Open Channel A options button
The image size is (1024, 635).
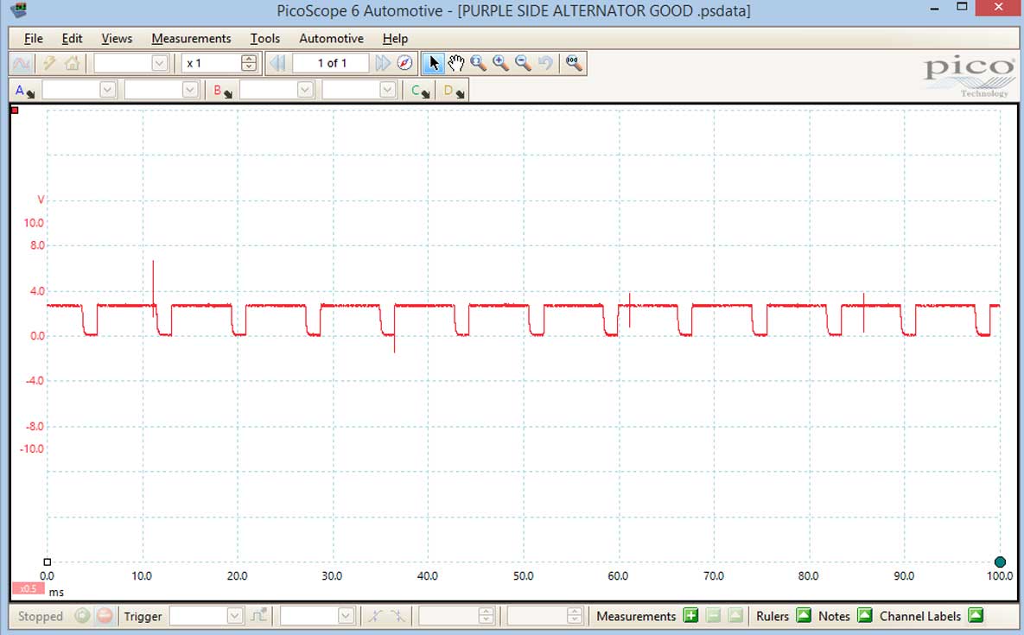(x=25, y=91)
